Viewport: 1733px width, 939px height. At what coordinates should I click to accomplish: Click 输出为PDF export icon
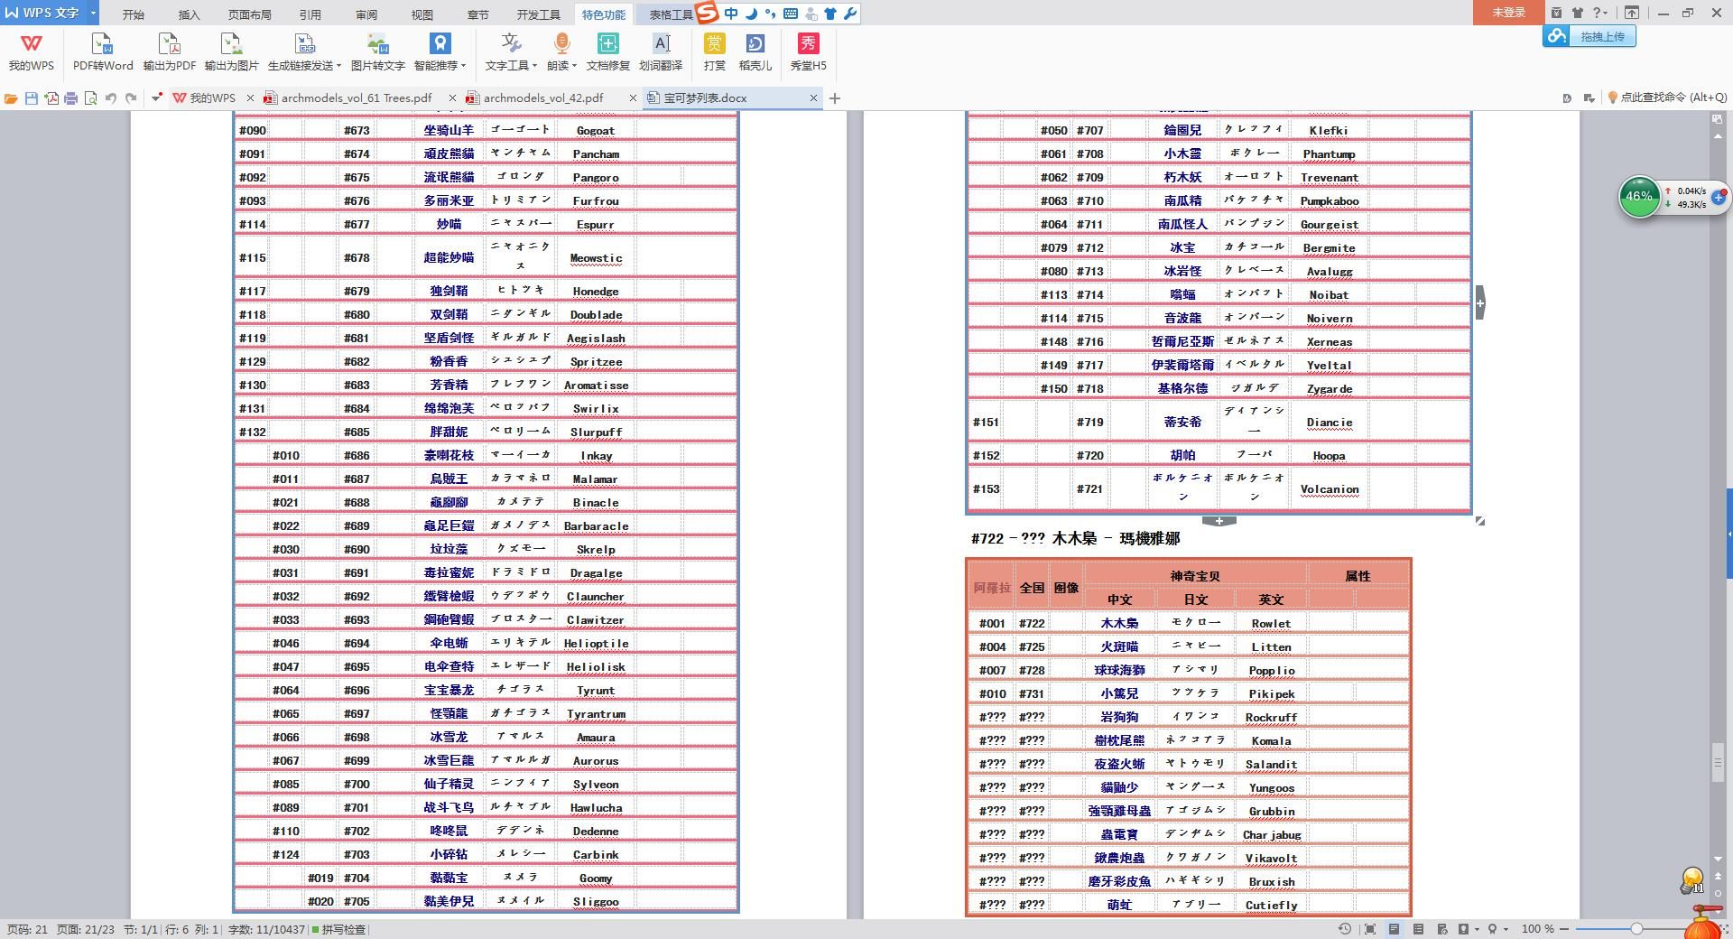click(x=169, y=51)
